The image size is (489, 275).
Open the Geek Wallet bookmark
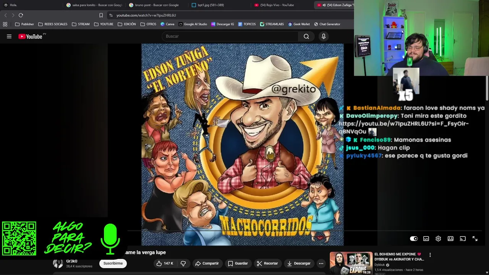[x=299, y=24]
